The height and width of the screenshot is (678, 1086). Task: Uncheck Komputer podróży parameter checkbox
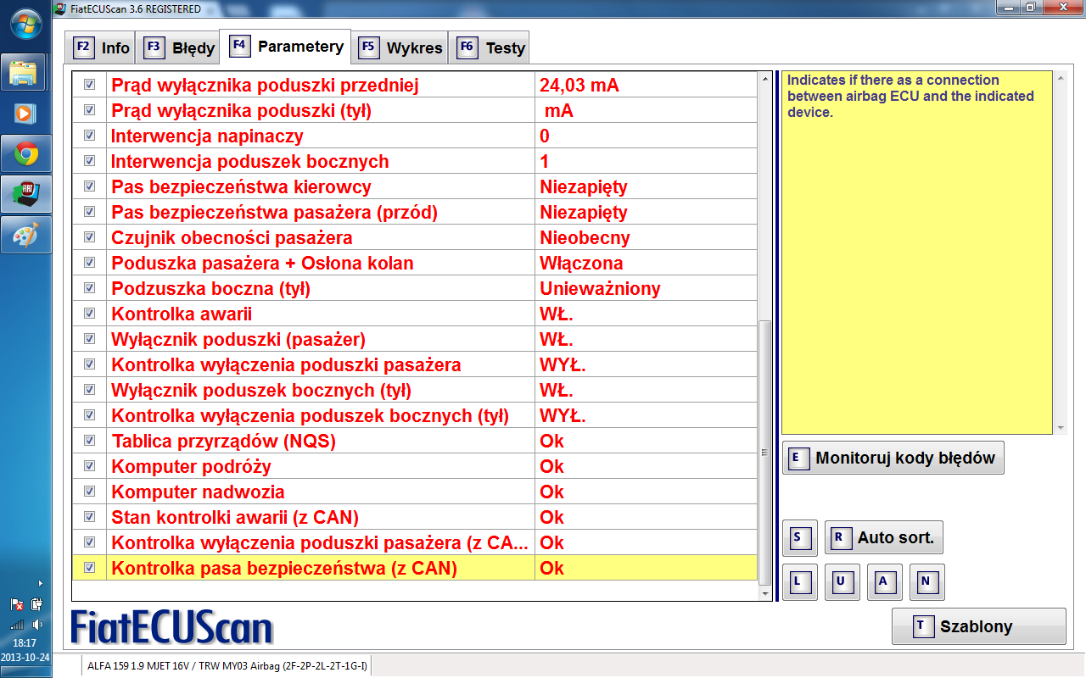tap(89, 466)
